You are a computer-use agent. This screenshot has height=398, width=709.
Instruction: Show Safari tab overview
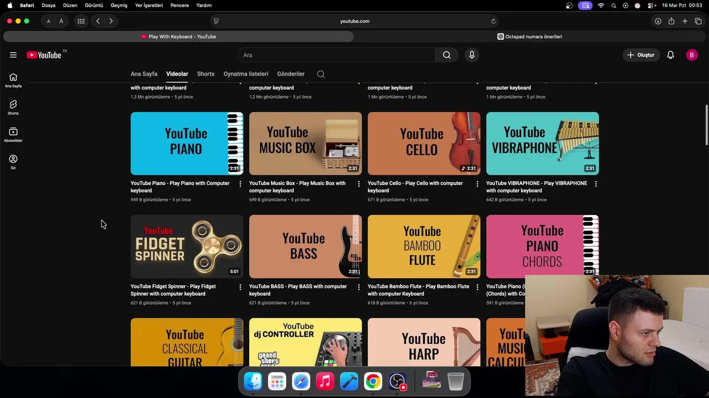coord(698,21)
